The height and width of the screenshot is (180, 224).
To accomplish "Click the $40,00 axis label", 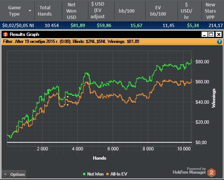I will tap(202, 102).
